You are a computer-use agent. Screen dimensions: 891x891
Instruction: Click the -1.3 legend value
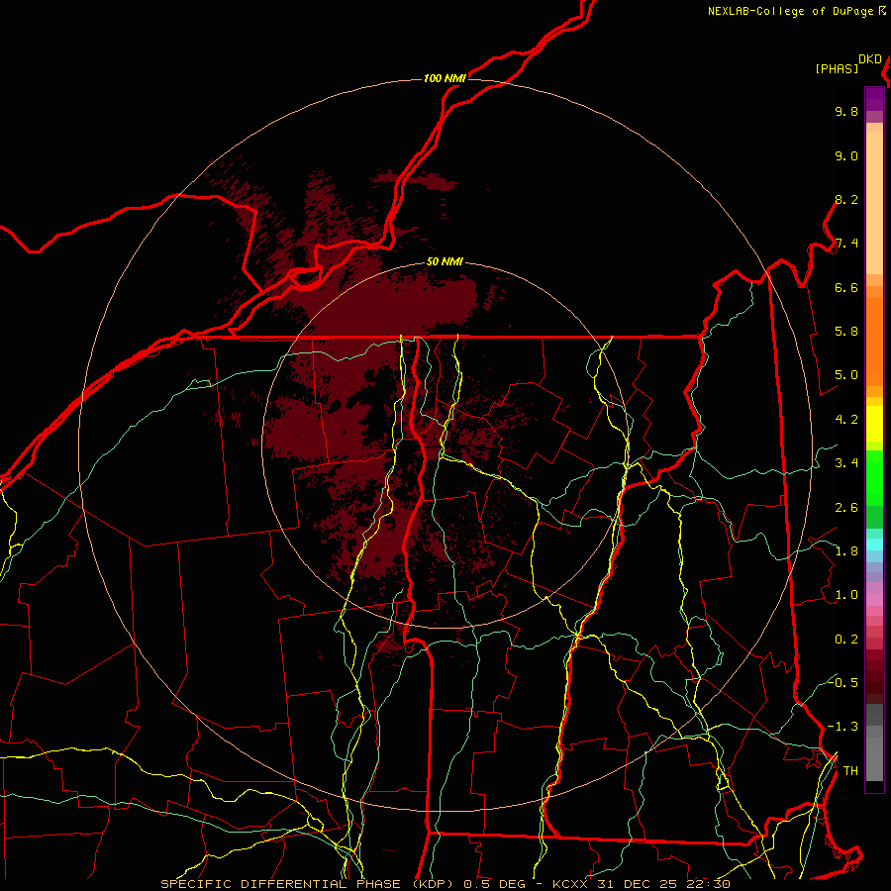(x=842, y=727)
